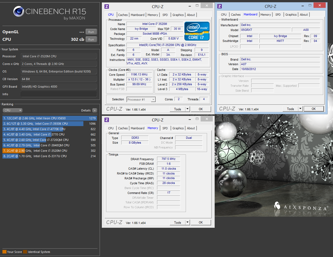Open Tools dropdown arrow in Memory window
Viewport: 333px width, 257px height.
click(x=187, y=222)
